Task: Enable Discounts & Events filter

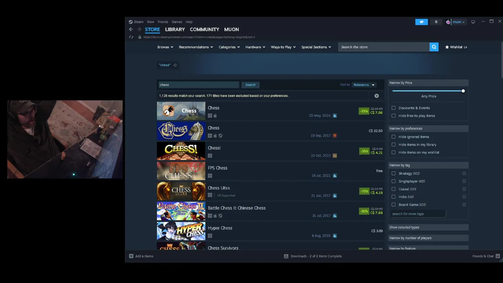Action: click(393, 108)
